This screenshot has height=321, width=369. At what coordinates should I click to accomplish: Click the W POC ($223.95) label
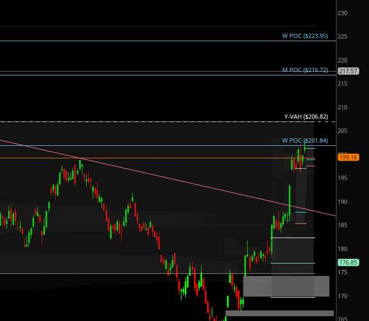pyautogui.click(x=305, y=36)
